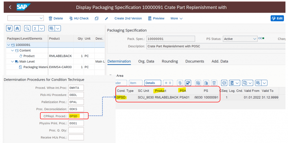Click the RMLABELBACK cell in the tree
This screenshot has height=143, width=288.
[60, 56]
